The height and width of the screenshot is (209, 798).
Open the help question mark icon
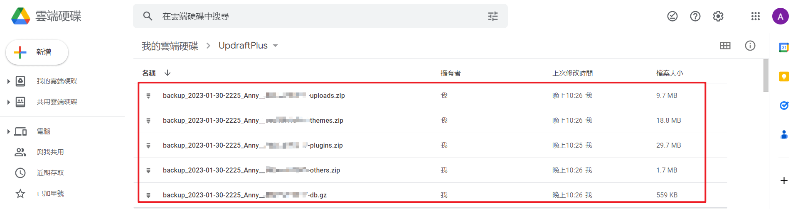click(695, 16)
